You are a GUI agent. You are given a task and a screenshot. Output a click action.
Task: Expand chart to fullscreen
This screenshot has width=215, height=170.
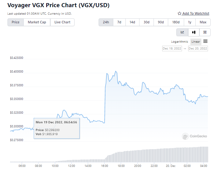tap(205, 32)
